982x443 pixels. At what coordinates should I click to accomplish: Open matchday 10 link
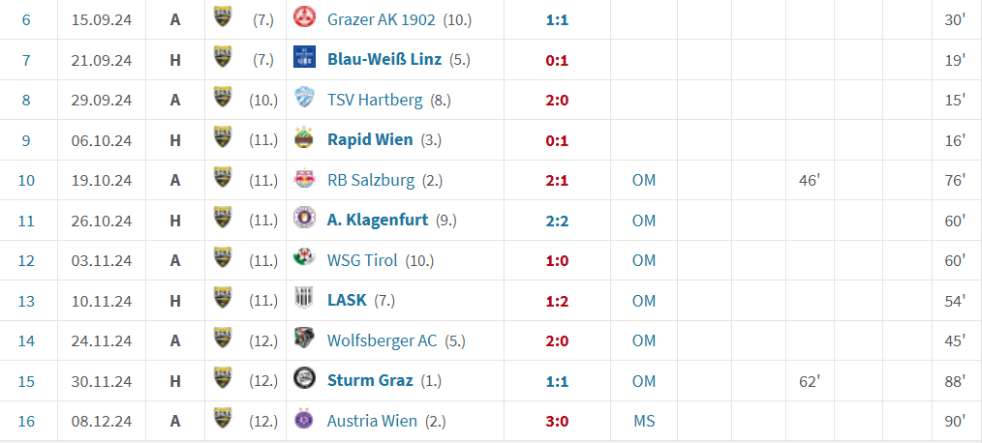[26, 180]
